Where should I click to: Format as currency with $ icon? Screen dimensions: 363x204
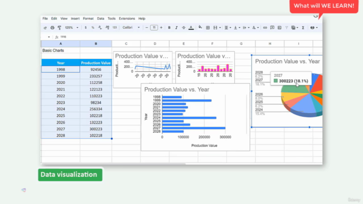(86, 28)
